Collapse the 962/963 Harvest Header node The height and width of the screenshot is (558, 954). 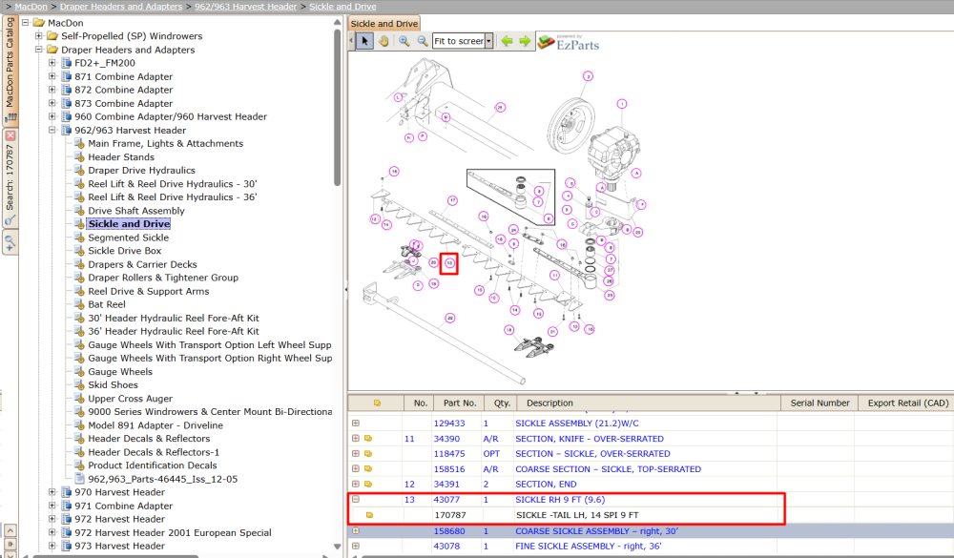[x=52, y=130]
